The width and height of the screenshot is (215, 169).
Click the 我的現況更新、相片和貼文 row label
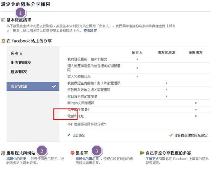point(87,59)
